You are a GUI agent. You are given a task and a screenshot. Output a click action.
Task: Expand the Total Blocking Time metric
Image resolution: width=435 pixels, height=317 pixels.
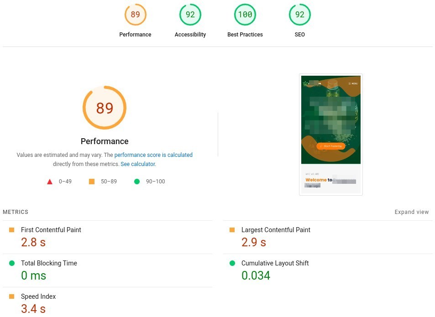(x=107, y=270)
